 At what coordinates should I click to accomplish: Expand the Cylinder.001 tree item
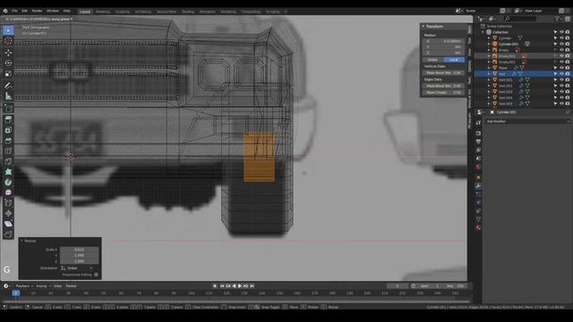(x=489, y=44)
